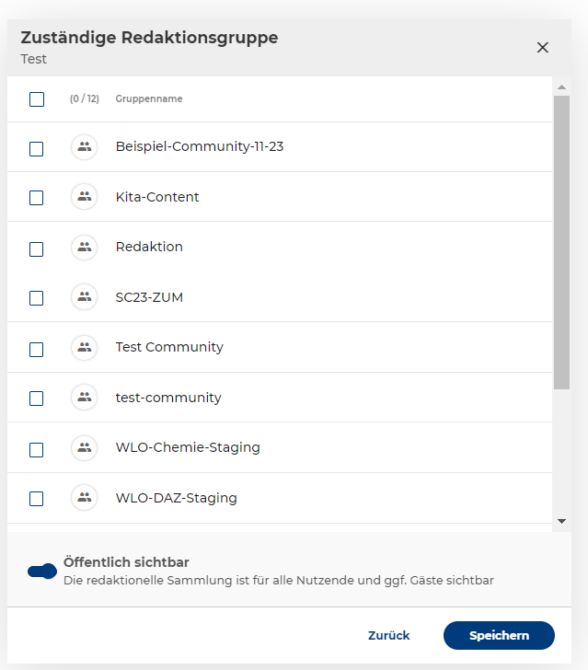Enable the WLO-Chemie-Staging checkbox

pos(37,449)
